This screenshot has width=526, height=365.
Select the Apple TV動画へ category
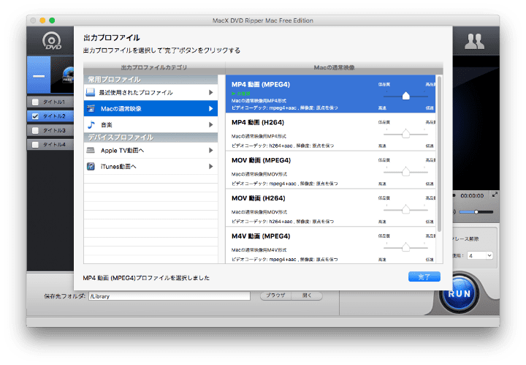tap(150, 151)
